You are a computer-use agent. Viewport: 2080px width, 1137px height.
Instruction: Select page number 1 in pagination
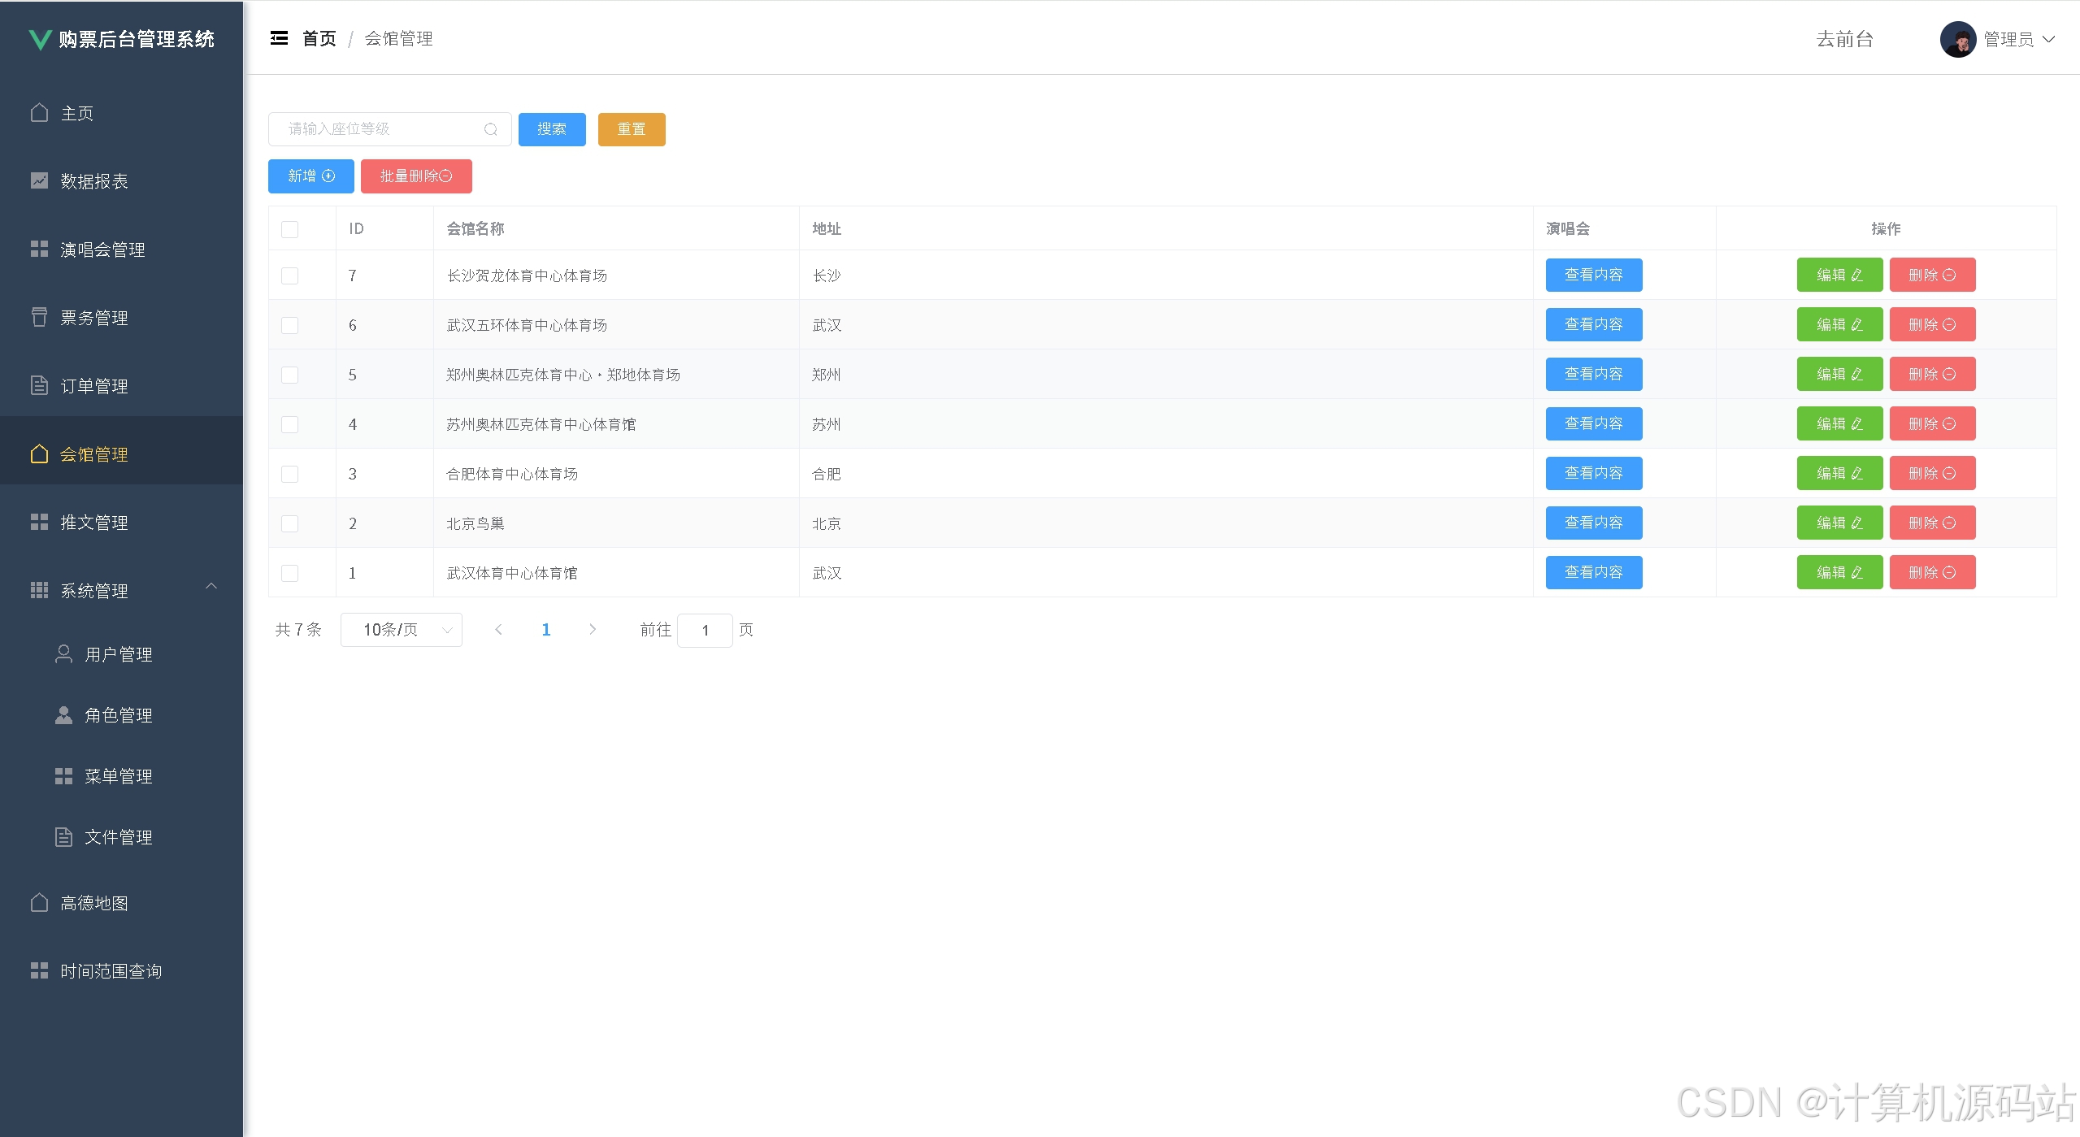pyautogui.click(x=546, y=629)
